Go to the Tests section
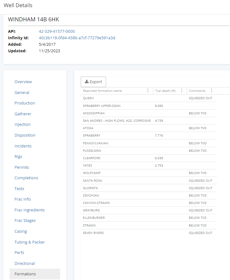The height and width of the screenshot is (280, 230). [x=19, y=189]
